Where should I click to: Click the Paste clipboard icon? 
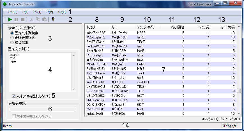point(44,20)
